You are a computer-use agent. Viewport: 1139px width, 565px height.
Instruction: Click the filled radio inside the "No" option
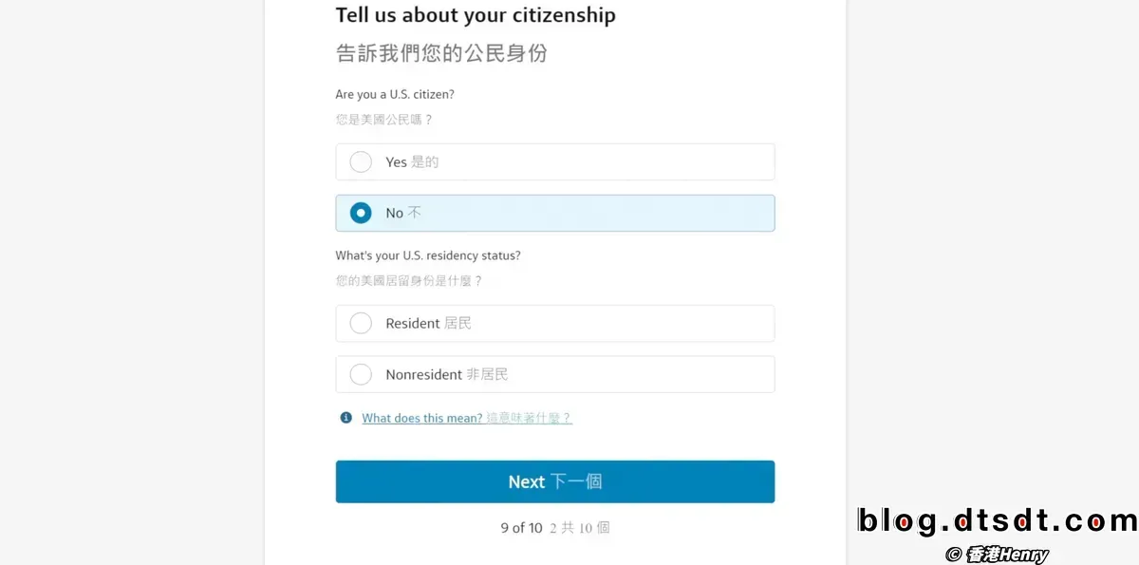pos(361,213)
